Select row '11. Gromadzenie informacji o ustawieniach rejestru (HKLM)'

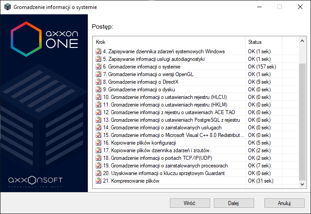click(x=195, y=105)
